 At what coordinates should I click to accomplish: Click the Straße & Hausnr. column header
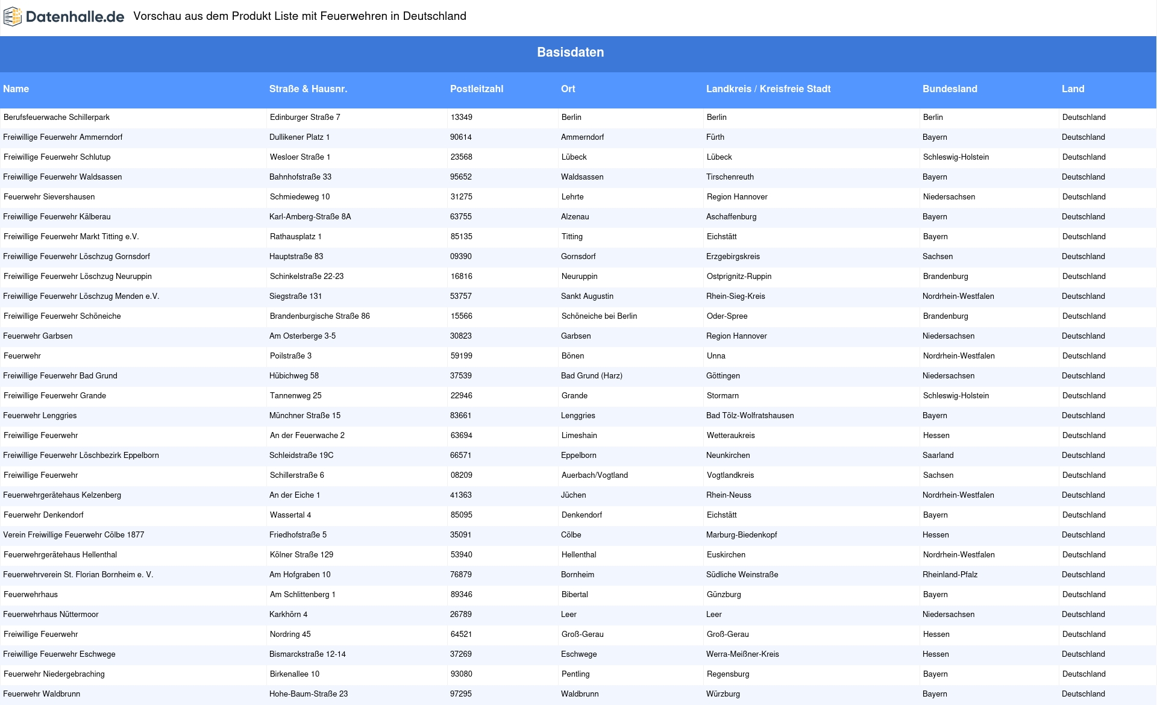308,89
